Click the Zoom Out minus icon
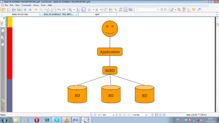Screen dimensions: 219x123 tap(89, 10)
